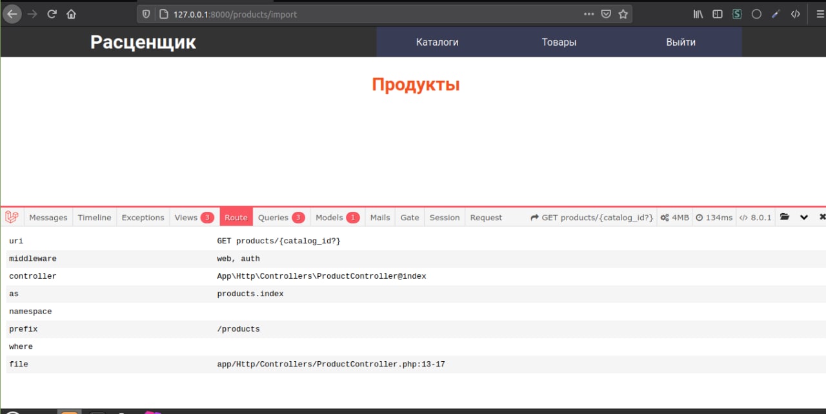The width and height of the screenshot is (826, 414).
Task: Click the middleware value web, auth
Action: click(238, 258)
